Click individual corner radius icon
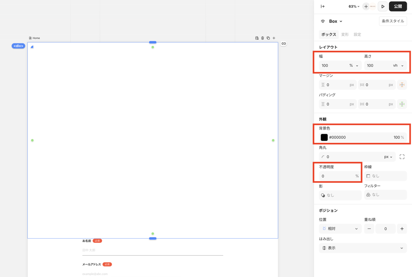 402,157
